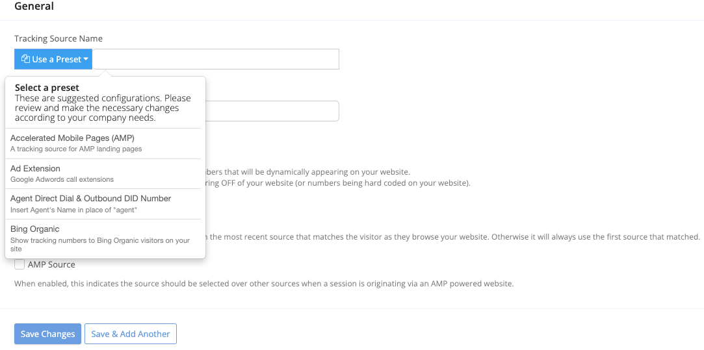
Task: Click the AMP Source checkbox label text
Action: coord(51,264)
